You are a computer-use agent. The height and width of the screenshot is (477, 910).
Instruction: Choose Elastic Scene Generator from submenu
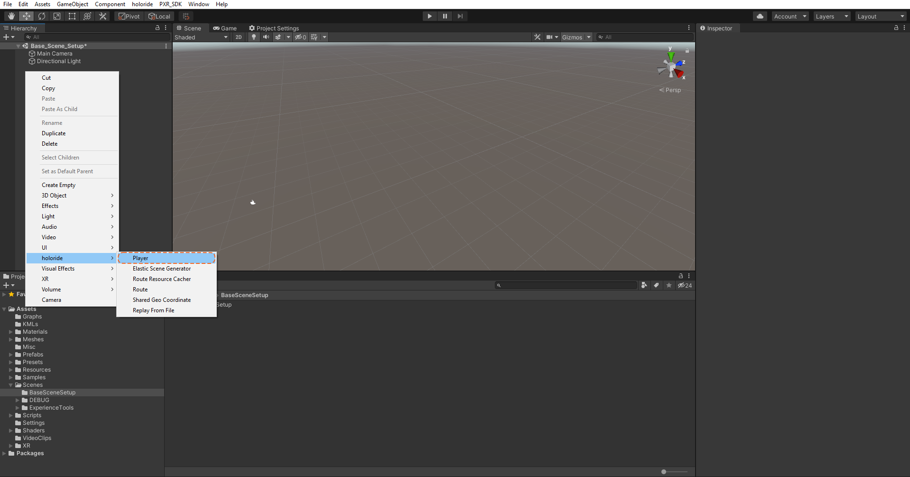click(x=162, y=269)
